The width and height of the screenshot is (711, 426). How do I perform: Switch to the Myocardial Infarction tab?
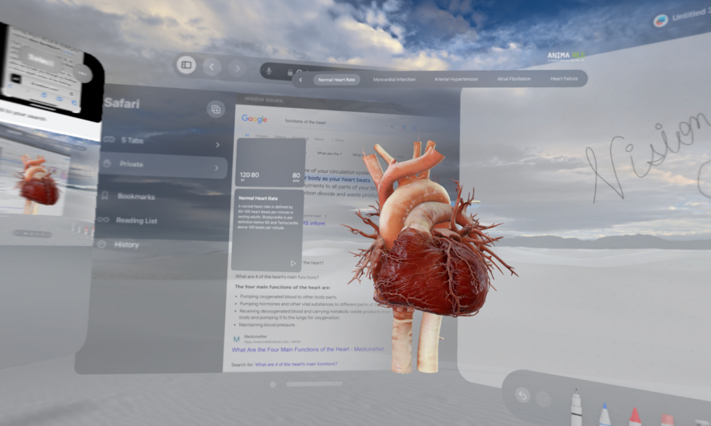pos(394,79)
